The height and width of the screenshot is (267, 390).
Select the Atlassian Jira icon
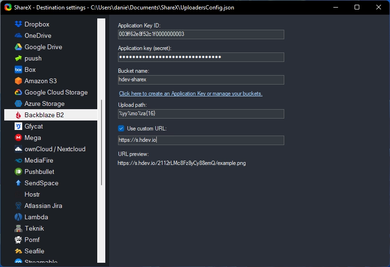pos(18,206)
